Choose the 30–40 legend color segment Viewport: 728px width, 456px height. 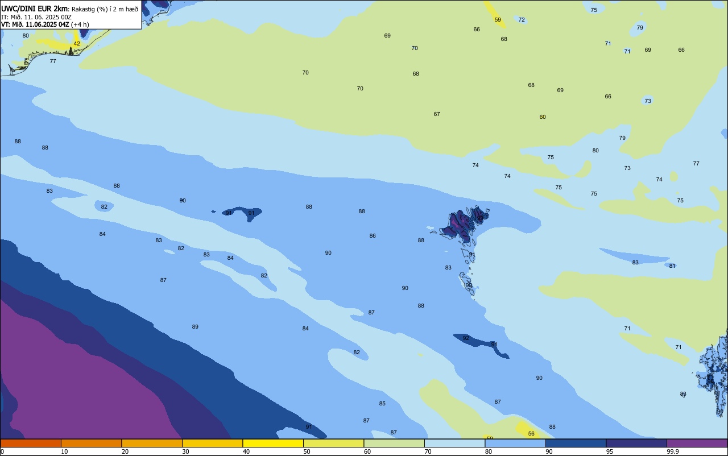tap(212, 443)
